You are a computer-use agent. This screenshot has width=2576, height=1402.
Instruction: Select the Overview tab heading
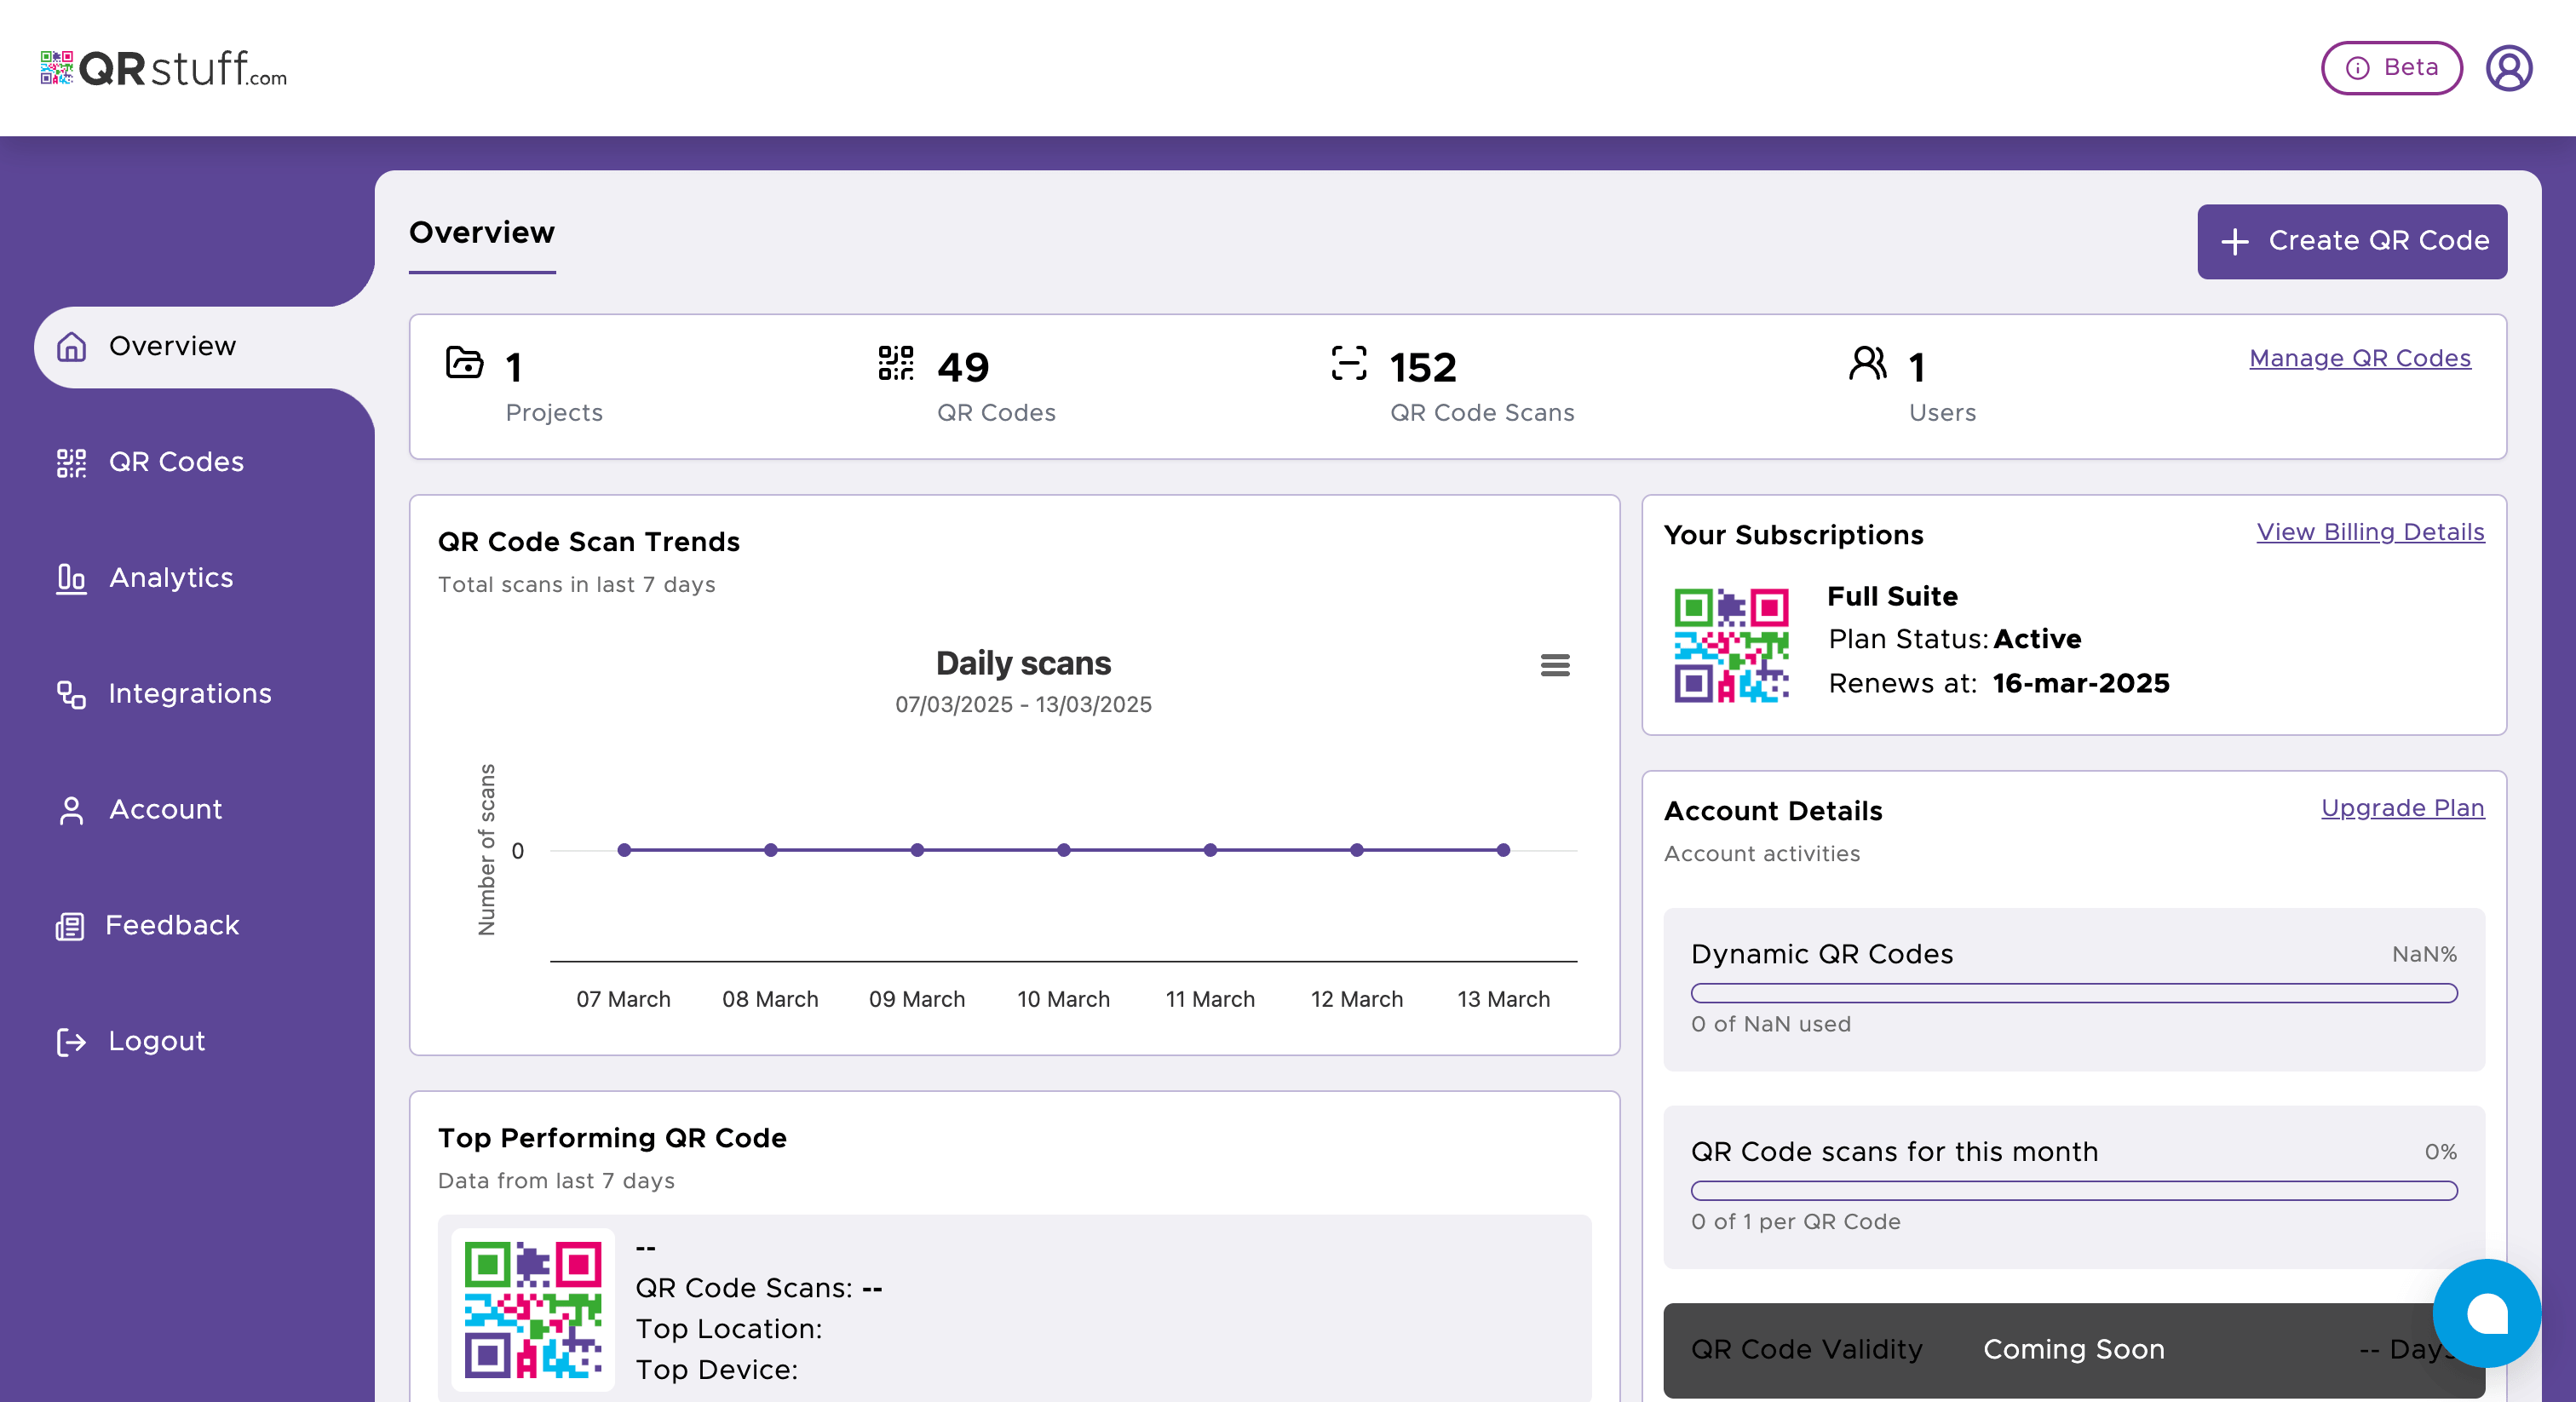[x=482, y=233]
